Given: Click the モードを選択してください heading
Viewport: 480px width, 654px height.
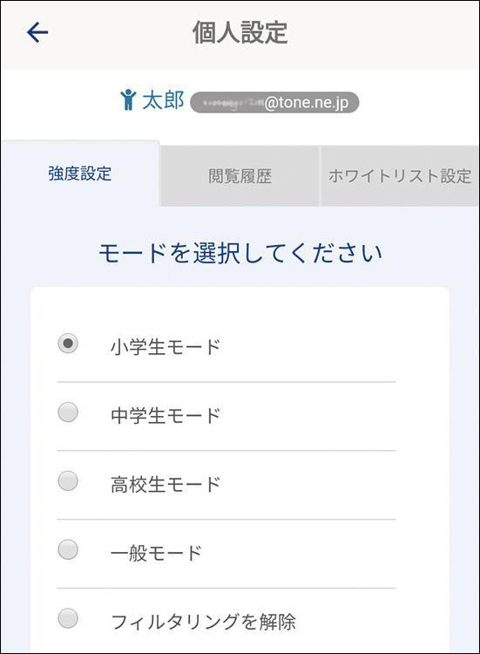Looking at the screenshot, I should (240, 253).
